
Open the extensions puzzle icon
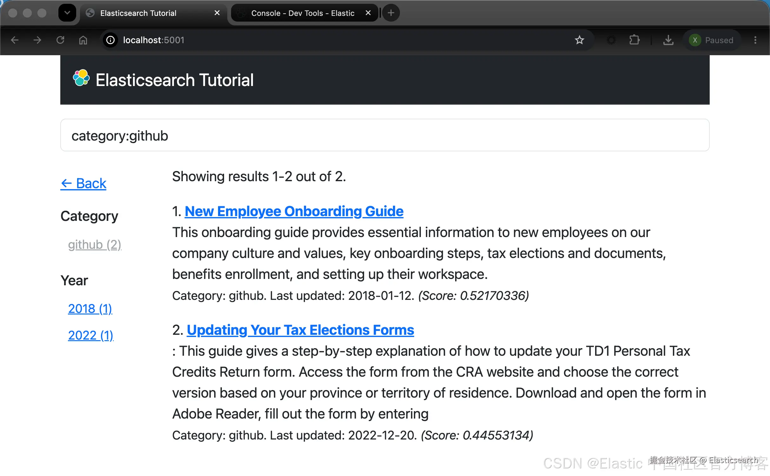(x=634, y=40)
